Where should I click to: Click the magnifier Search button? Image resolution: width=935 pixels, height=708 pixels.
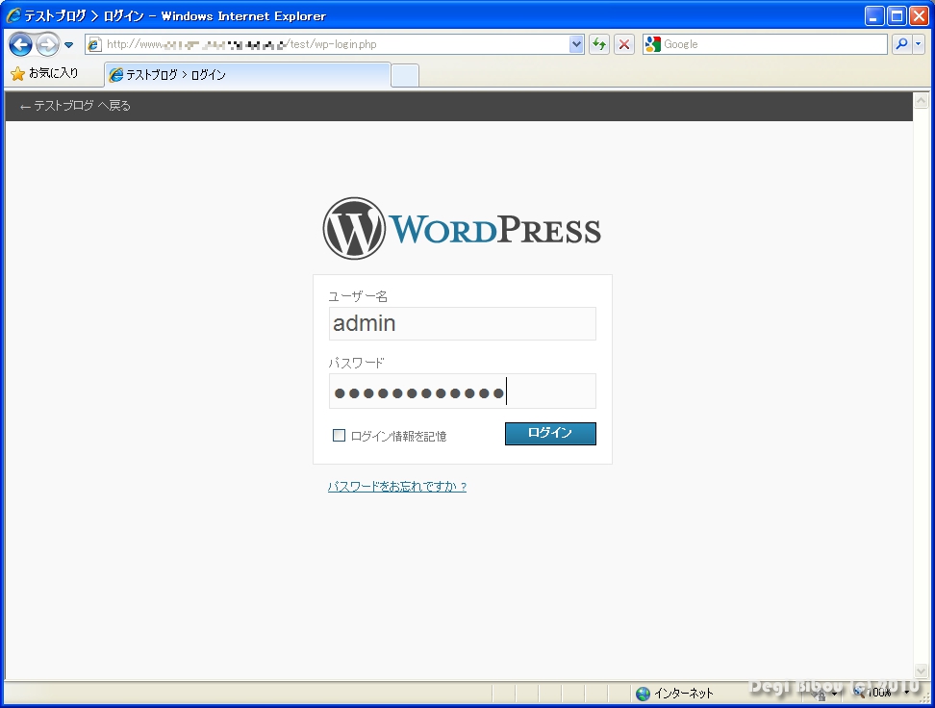pyautogui.click(x=901, y=44)
